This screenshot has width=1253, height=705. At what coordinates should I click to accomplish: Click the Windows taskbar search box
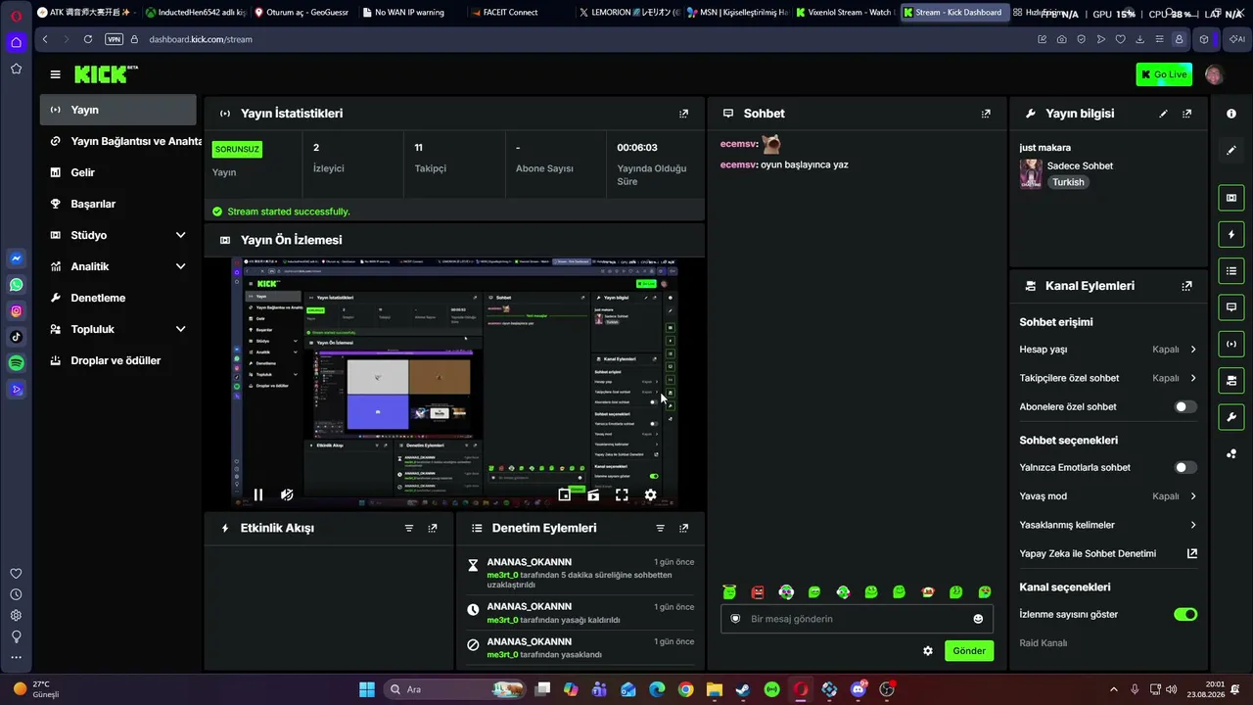coord(454,689)
